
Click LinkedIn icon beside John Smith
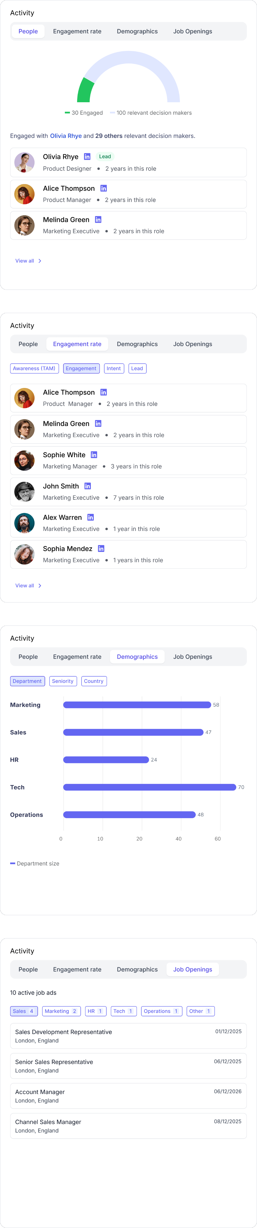coord(87,486)
